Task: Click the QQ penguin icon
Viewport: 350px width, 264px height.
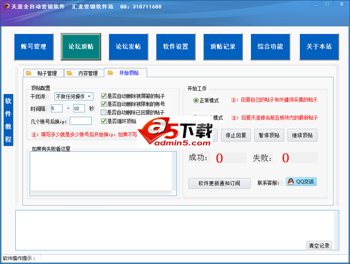Action: (x=291, y=182)
